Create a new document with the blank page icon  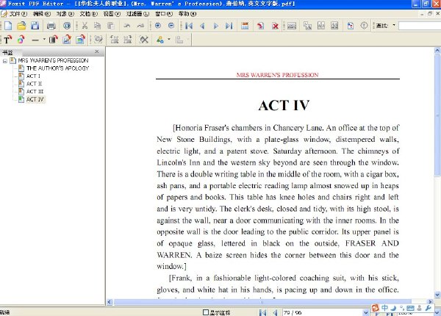pyautogui.click(x=8, y=26)
